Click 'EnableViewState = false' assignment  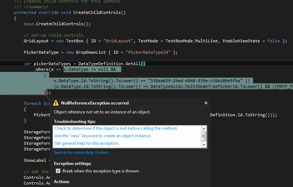click(251, 41)
